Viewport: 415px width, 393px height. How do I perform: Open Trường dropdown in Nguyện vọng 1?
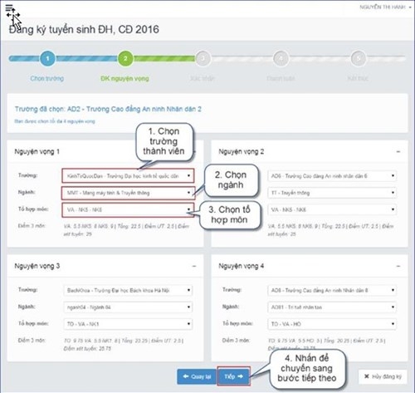coord(128,176)
